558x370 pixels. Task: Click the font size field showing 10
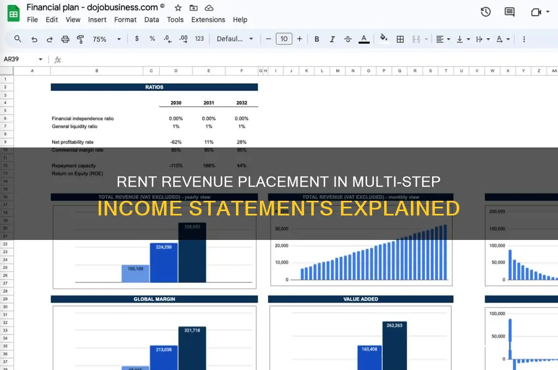284,39
